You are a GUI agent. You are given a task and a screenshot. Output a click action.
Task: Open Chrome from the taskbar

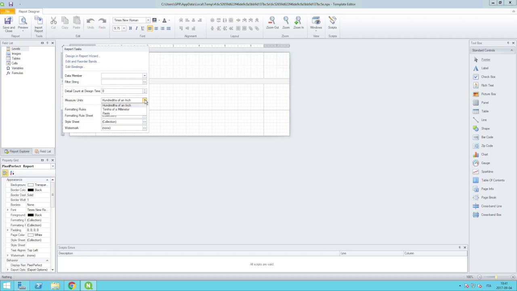click(71, 286)
